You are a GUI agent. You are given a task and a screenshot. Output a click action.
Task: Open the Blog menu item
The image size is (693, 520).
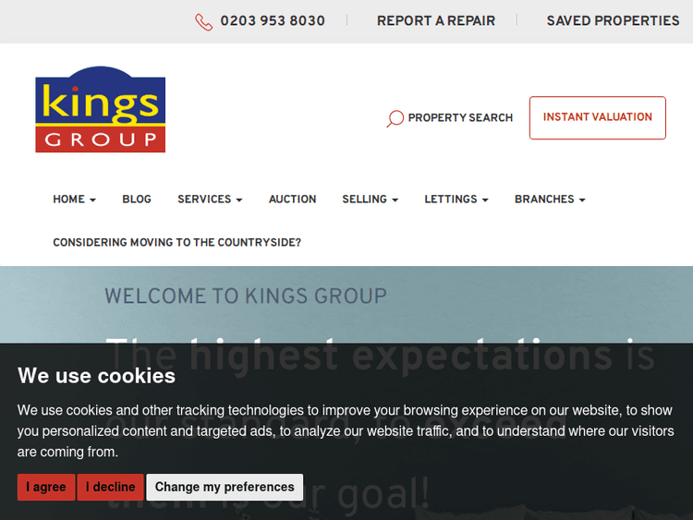(137, 200)
